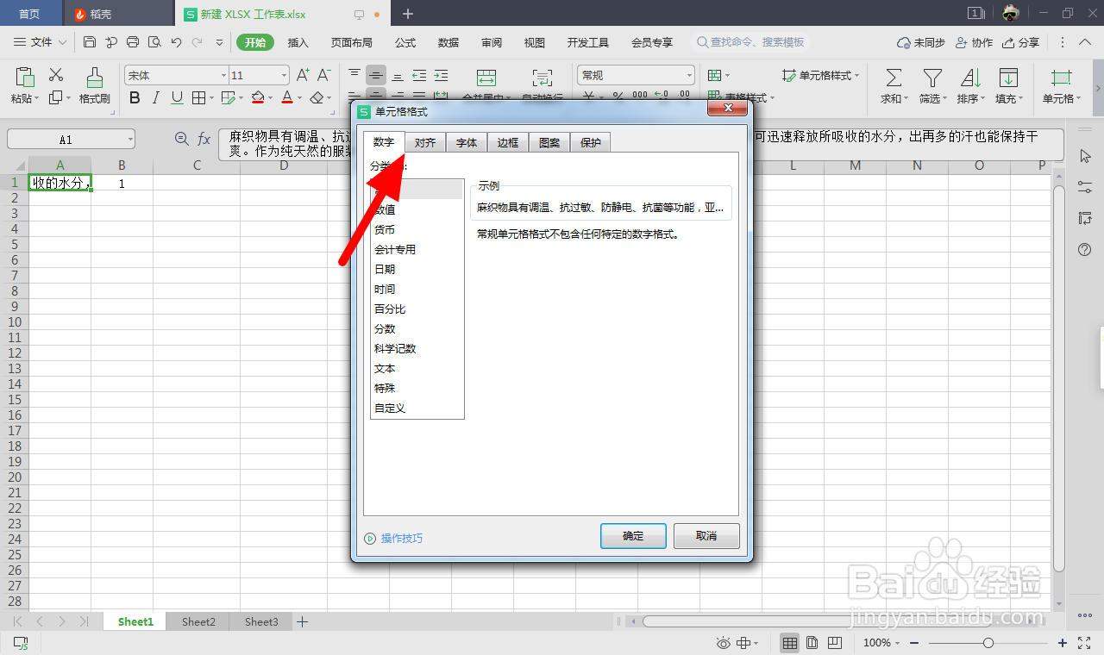Open the 插入 ribbon tab

[298, 41]
